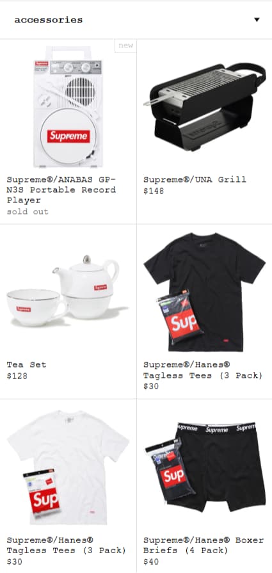This screenshot has height=573, width=272.
Task: Click the $148 grill price
Action: pyautogui.click(x=154, y=191)
